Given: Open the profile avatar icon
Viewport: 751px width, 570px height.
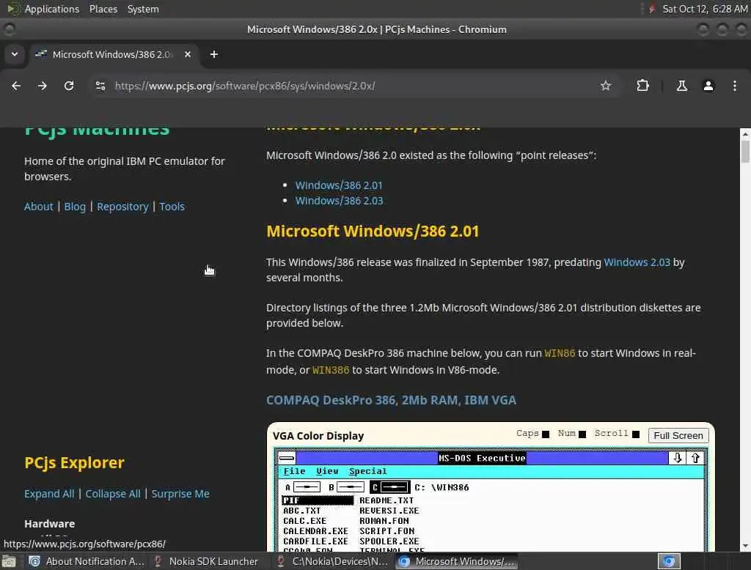Looking at the screenshot, I should click(x=708, y=86).
